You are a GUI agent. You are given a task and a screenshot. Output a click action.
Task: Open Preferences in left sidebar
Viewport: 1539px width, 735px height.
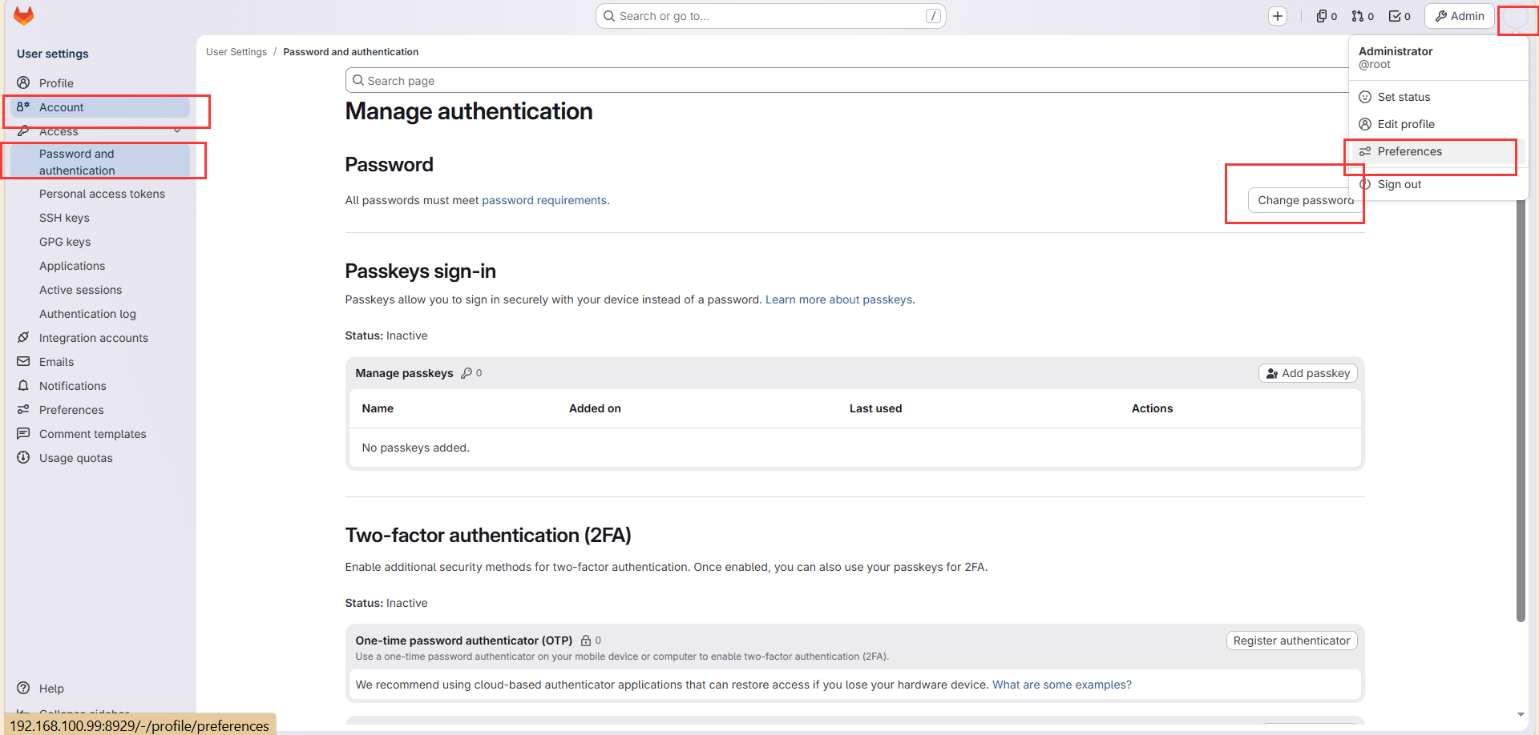pyautogui.click(x=100, y=410)
